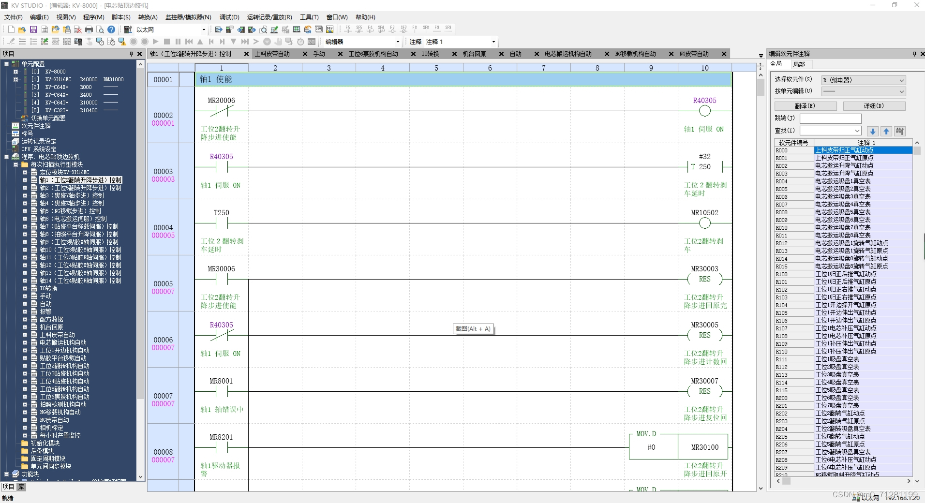Click the 翻译(E) button

coord(806,106)
